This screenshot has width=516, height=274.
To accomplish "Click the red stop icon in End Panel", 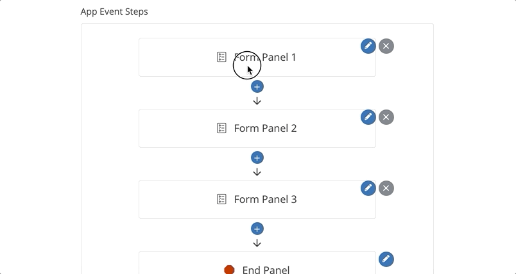I will click(x=229, y=270).
